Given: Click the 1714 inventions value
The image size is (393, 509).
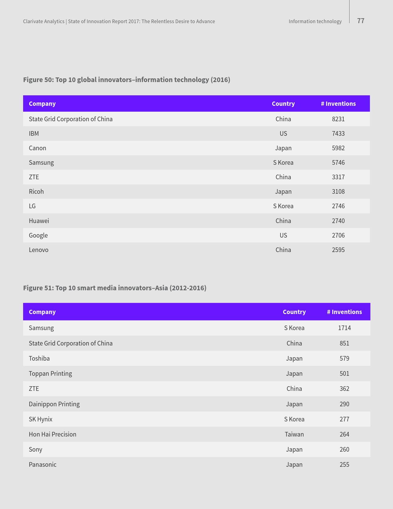Looking at the screenshot, I should (x=344, y=328).
